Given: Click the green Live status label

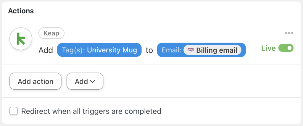Looking at the screenshot, I should point(268,48).
